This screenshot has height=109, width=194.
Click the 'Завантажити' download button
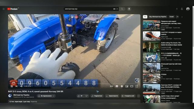[x=112, y=96]
